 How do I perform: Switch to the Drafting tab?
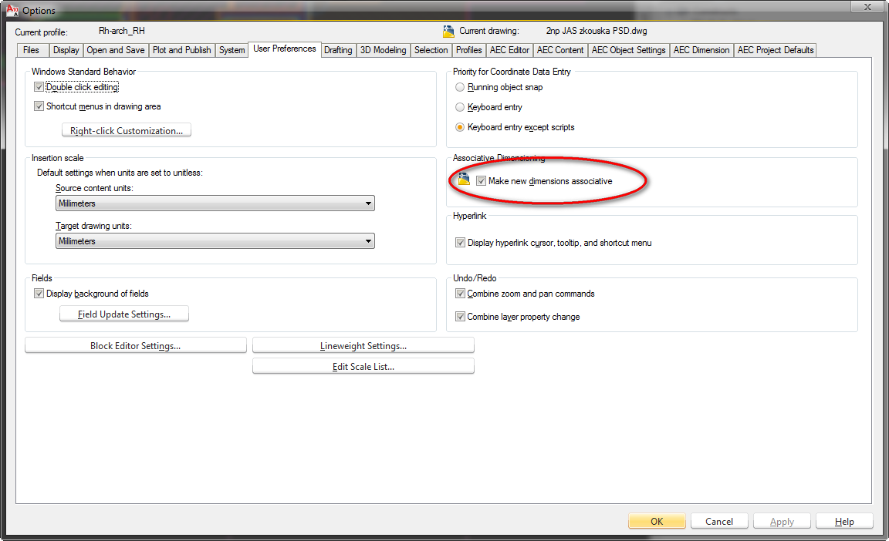338,50
